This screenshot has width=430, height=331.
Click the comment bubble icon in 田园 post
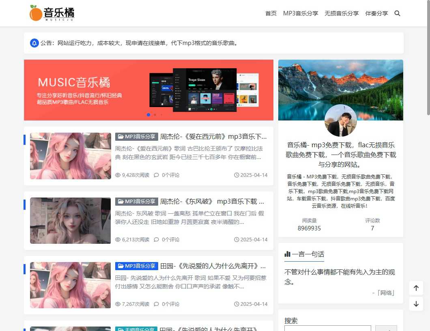coord(156,304)
